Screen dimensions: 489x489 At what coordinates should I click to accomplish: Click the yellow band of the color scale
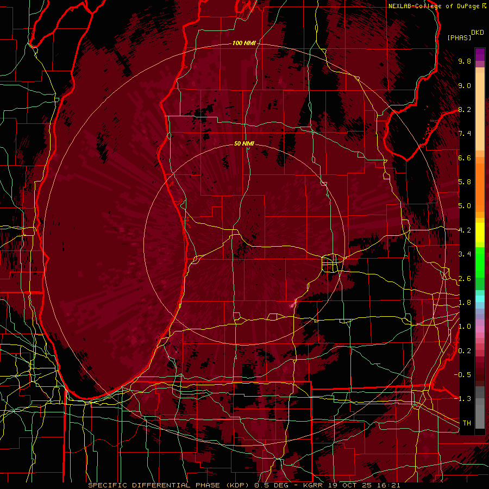(480, 233)
